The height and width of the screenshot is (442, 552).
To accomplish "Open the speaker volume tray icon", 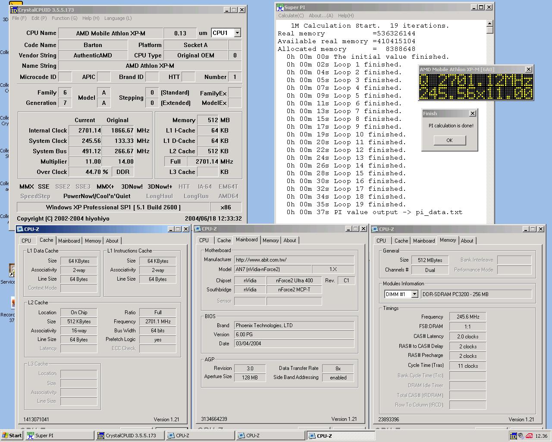I will click(x=521, y=436).
